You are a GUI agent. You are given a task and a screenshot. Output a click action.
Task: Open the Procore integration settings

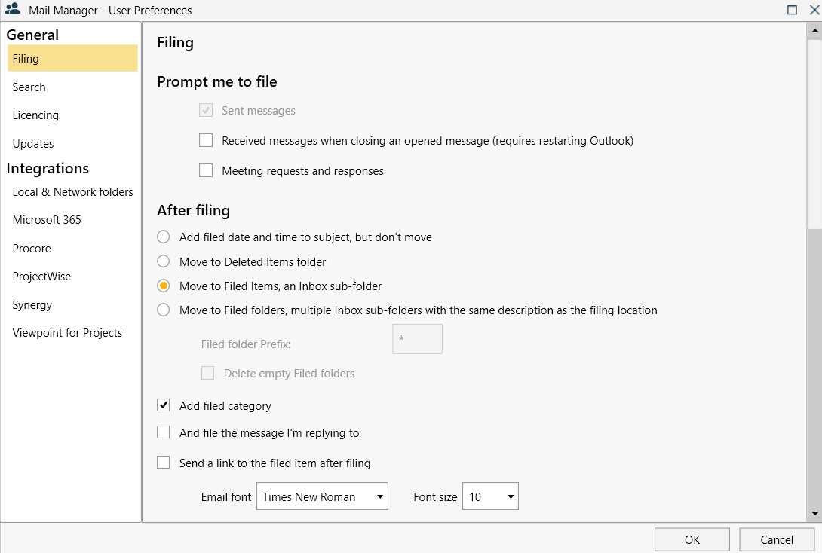click(x=31, y=248)
